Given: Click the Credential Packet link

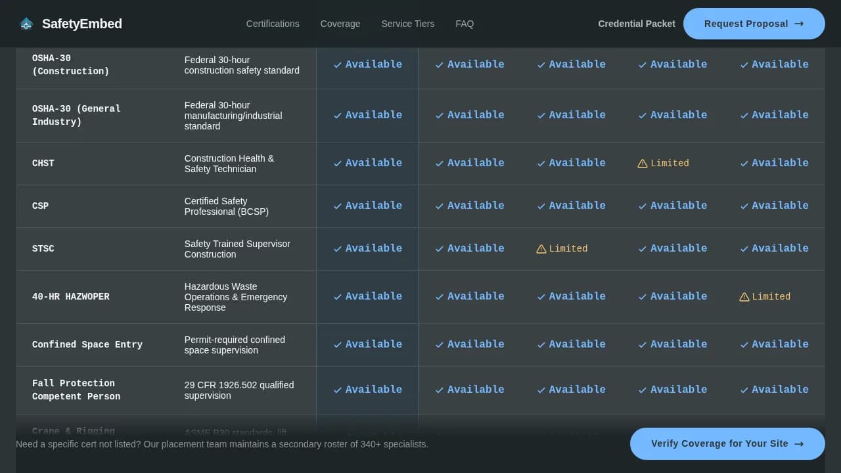Looking at the screenshot, I should pos(637,24).
